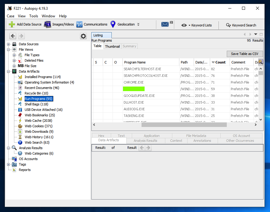
Task: Open the Keyword Lists dropdown arrow
Action: pos(189,26)
